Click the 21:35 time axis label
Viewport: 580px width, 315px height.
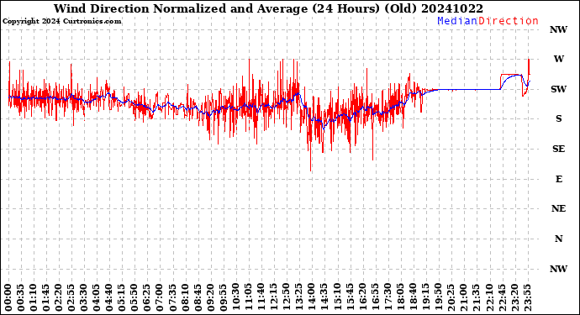476,297
